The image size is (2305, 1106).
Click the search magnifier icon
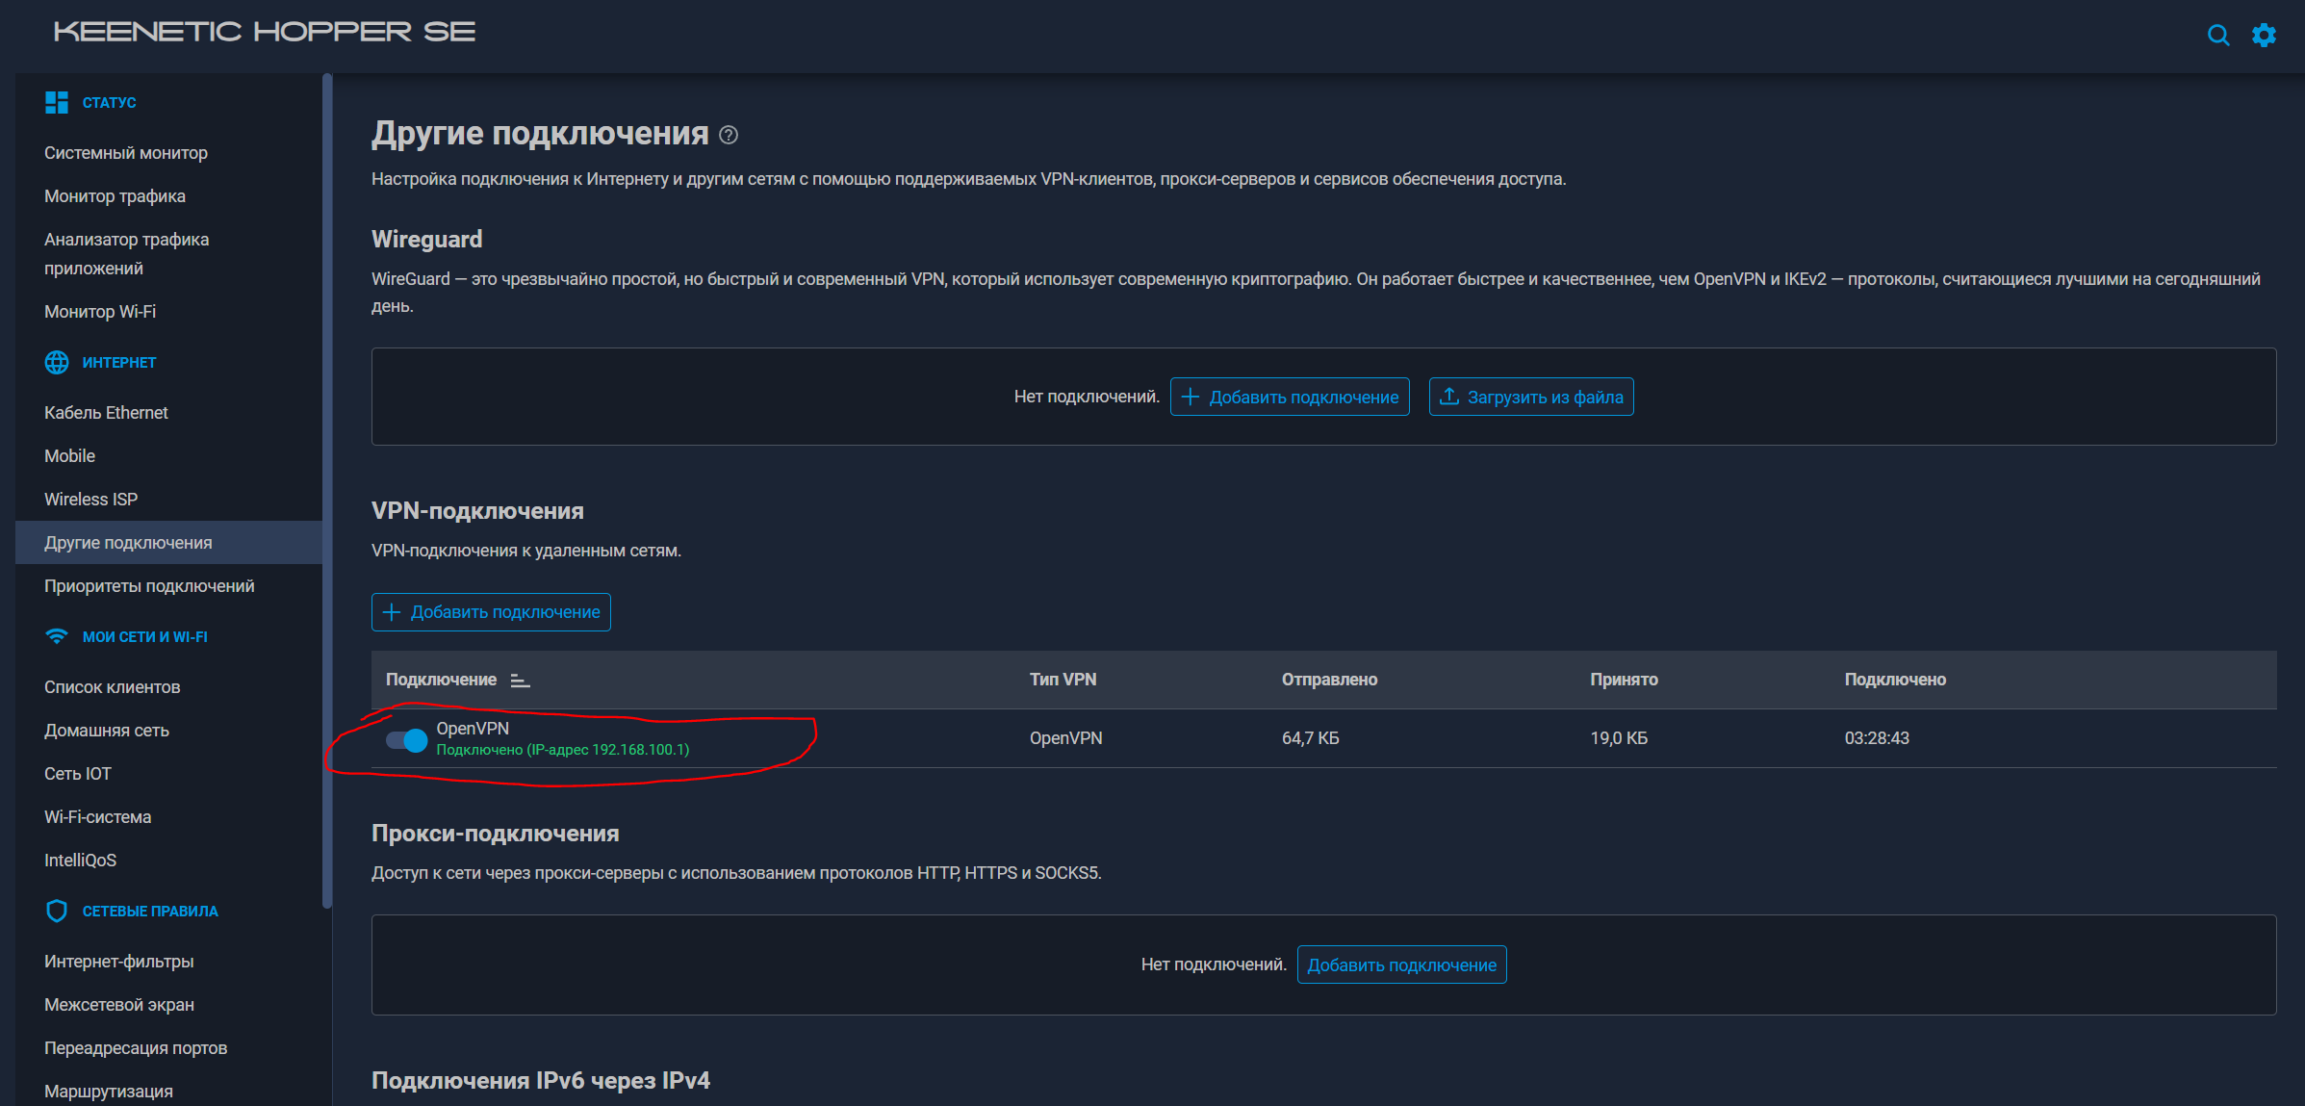pos(2217,36)
